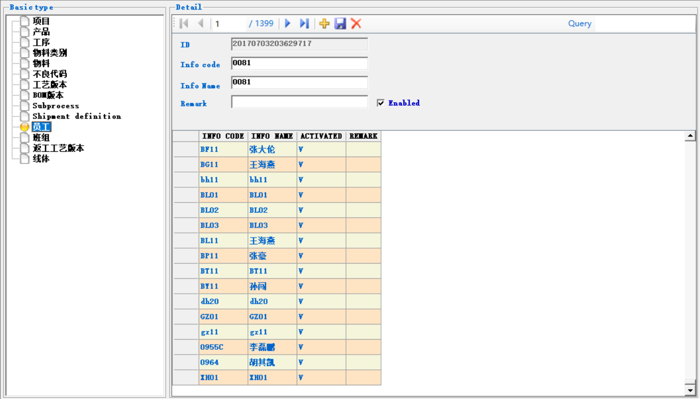
Task: Add a new record with plus icon
Action: pos(324,23)
